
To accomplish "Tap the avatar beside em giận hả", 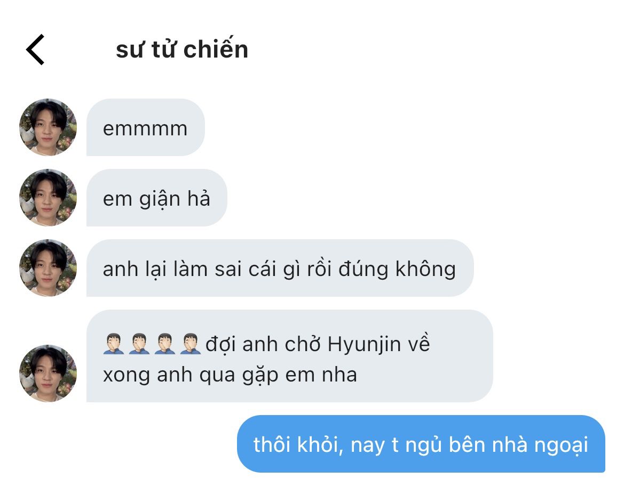I will point(48,198).
